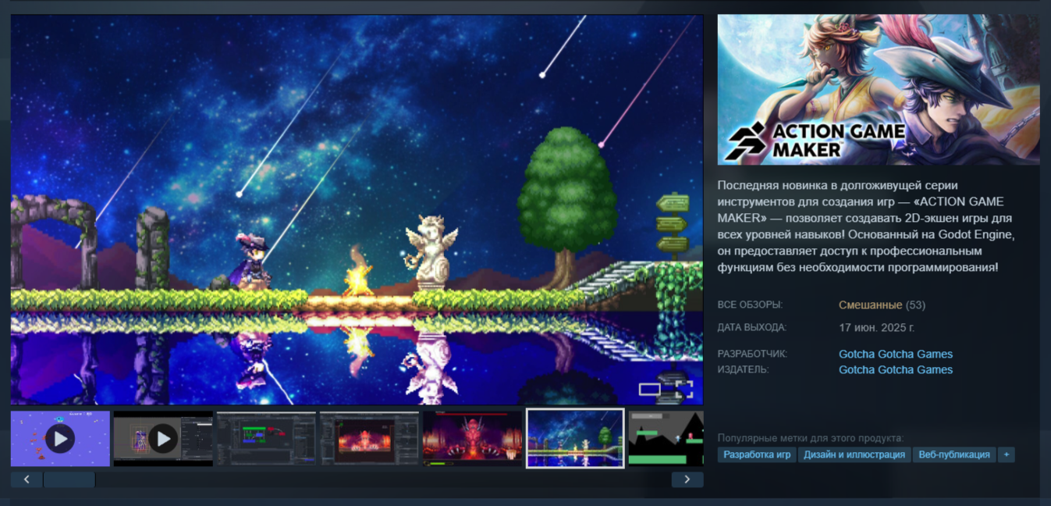
Task: Click the plus button to add tags
Action: point(1007,454)
